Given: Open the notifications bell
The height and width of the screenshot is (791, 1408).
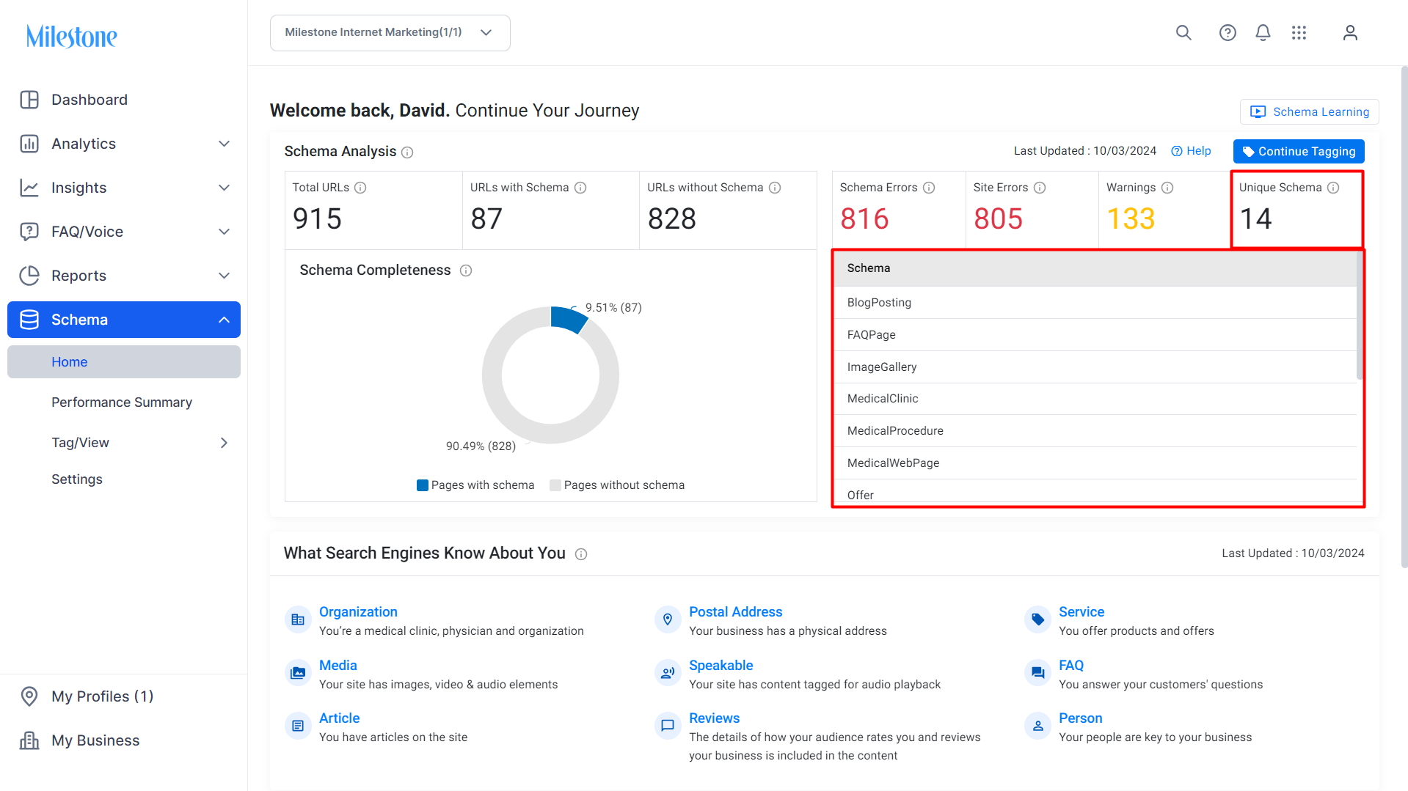Looking at the screenshot, I should 1263,33.
